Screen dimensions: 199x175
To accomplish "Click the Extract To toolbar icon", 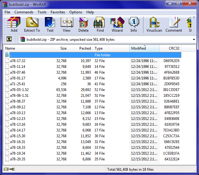I will coord(32,24).
